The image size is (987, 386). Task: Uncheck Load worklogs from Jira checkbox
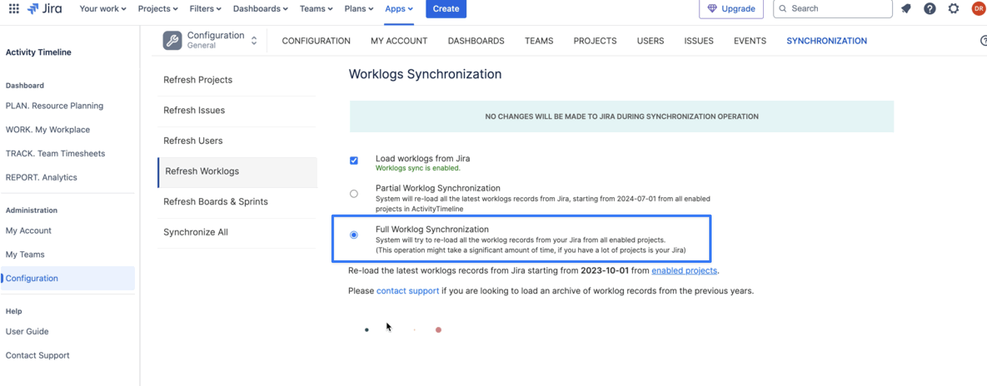354,161
